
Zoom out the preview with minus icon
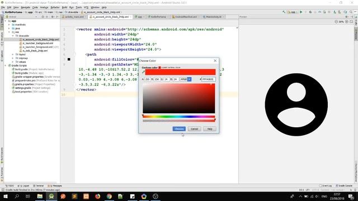point(336,22)
